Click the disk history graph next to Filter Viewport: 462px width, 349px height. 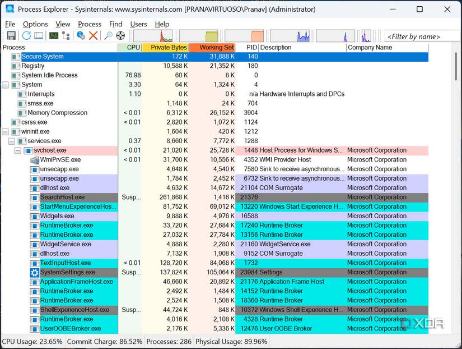(366, 36)
